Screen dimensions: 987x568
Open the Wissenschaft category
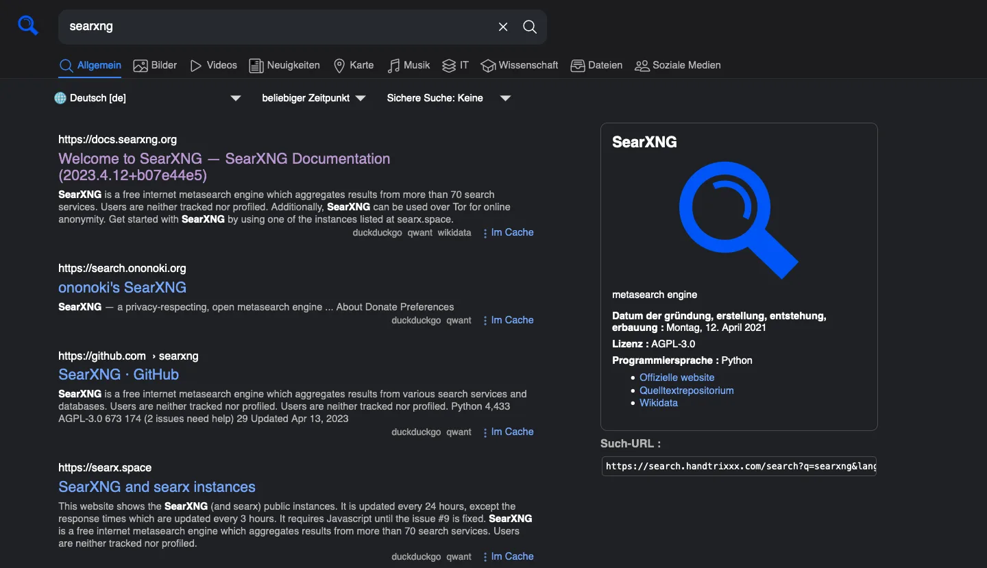(x=520, y=65)
